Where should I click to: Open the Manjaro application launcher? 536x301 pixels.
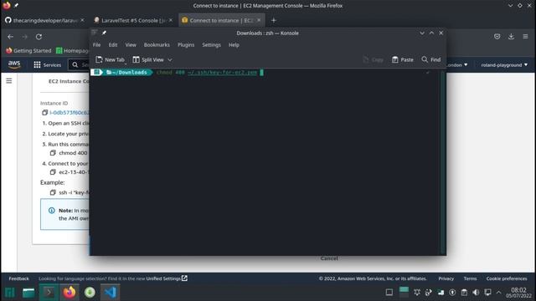(x=9, y=293)
